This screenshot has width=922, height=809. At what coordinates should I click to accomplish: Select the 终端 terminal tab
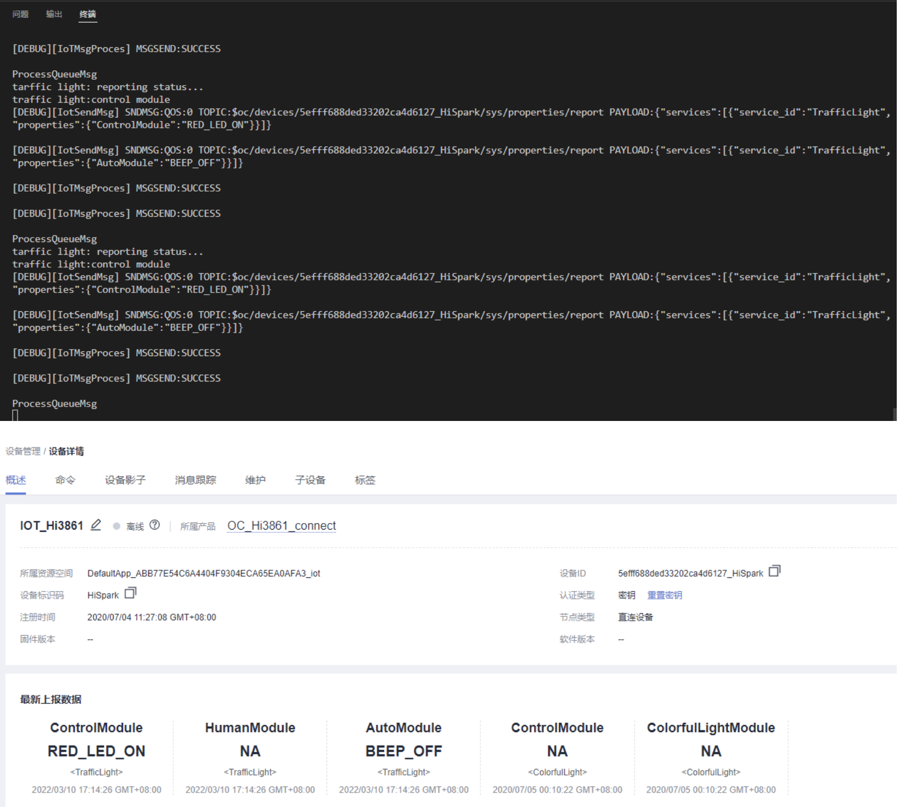pos(88,14)
